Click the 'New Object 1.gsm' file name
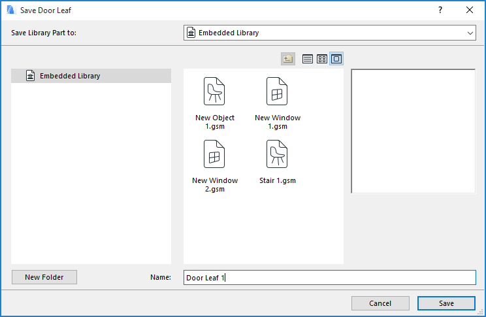The image size is (486, 317). (215, 122)
